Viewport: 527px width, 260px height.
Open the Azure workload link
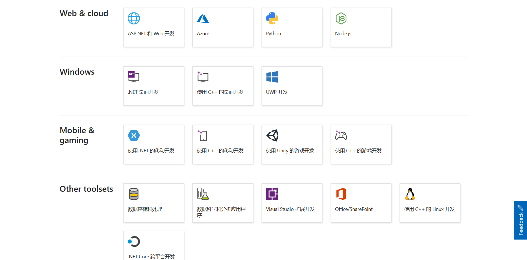223,27
